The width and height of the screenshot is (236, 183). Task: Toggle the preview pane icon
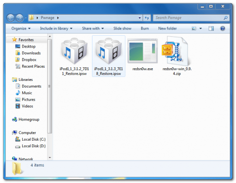click(211, 28)
